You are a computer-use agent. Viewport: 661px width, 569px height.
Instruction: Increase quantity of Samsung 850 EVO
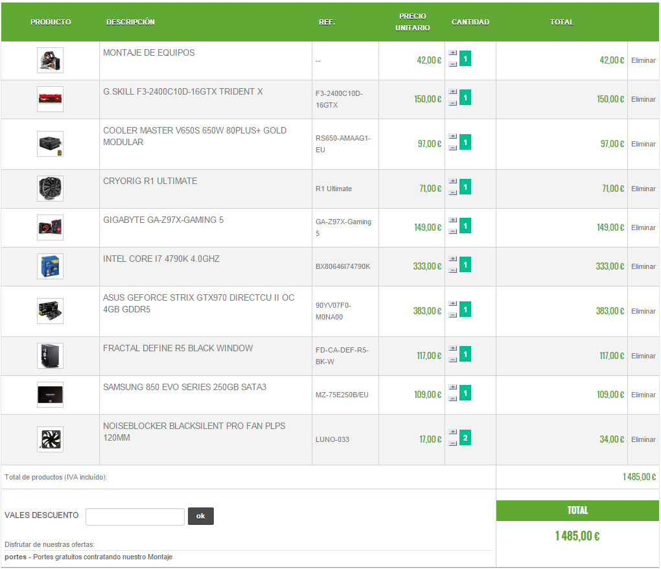[x=453, y=387]
